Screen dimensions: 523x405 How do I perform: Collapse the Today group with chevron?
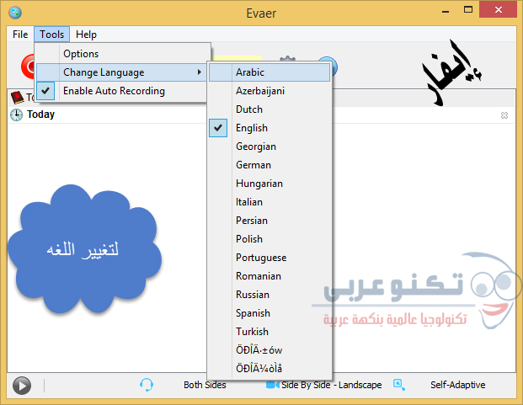pos(504,115)
